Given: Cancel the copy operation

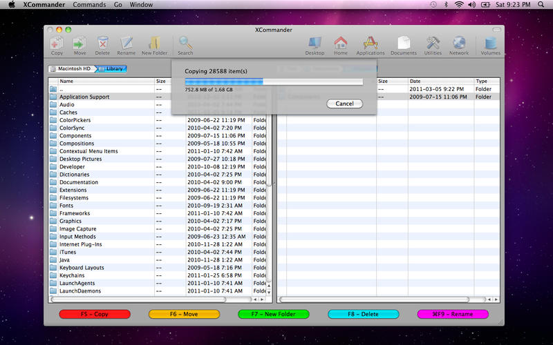Looking at the screenshot, I should [x=344, y=103].
